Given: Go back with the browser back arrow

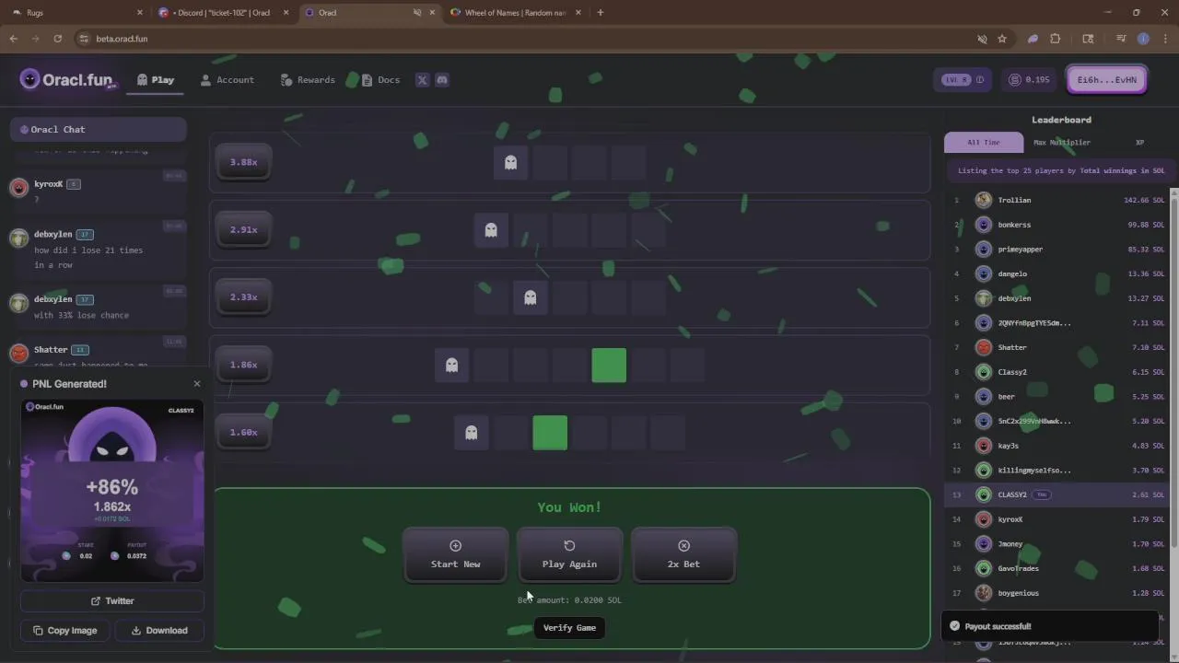Looking at the screenshot, I should pyautogui.click(x=13, y=39).
